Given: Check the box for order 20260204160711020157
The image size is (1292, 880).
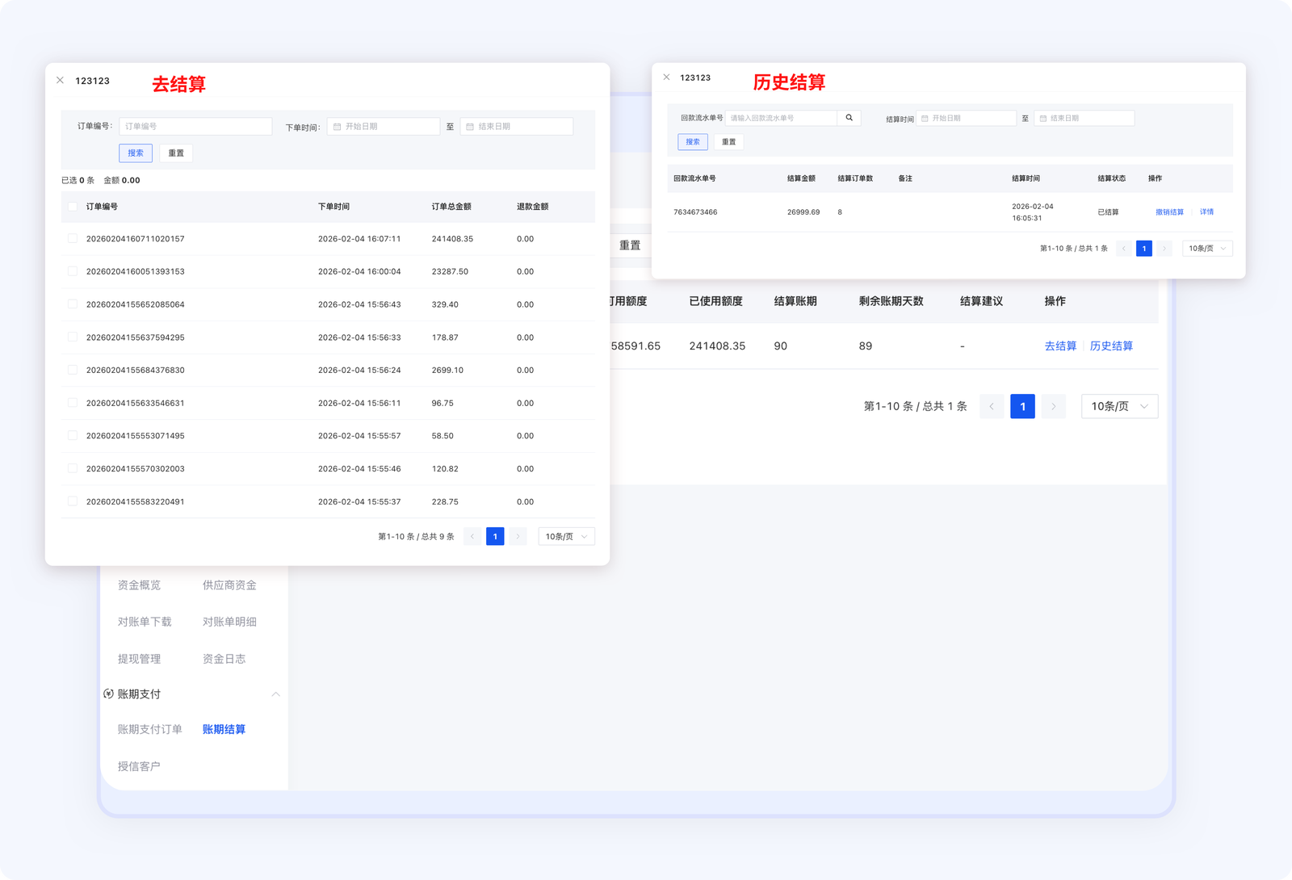Looking at the screenshot, I should pyautogui.click(x=73, y=239).
